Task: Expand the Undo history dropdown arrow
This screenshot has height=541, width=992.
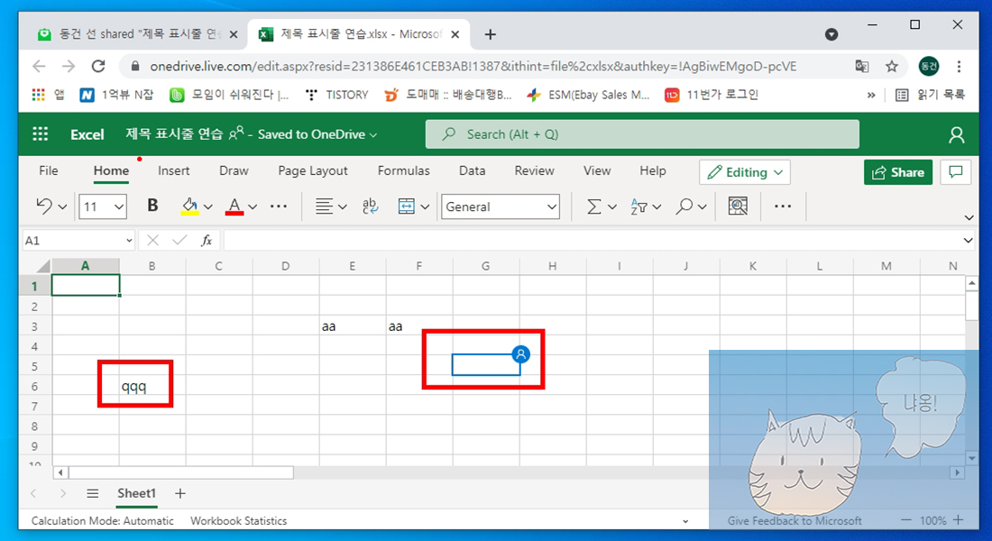Action: (62, 206)
